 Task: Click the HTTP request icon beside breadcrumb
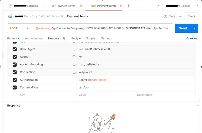pos(10,16)
